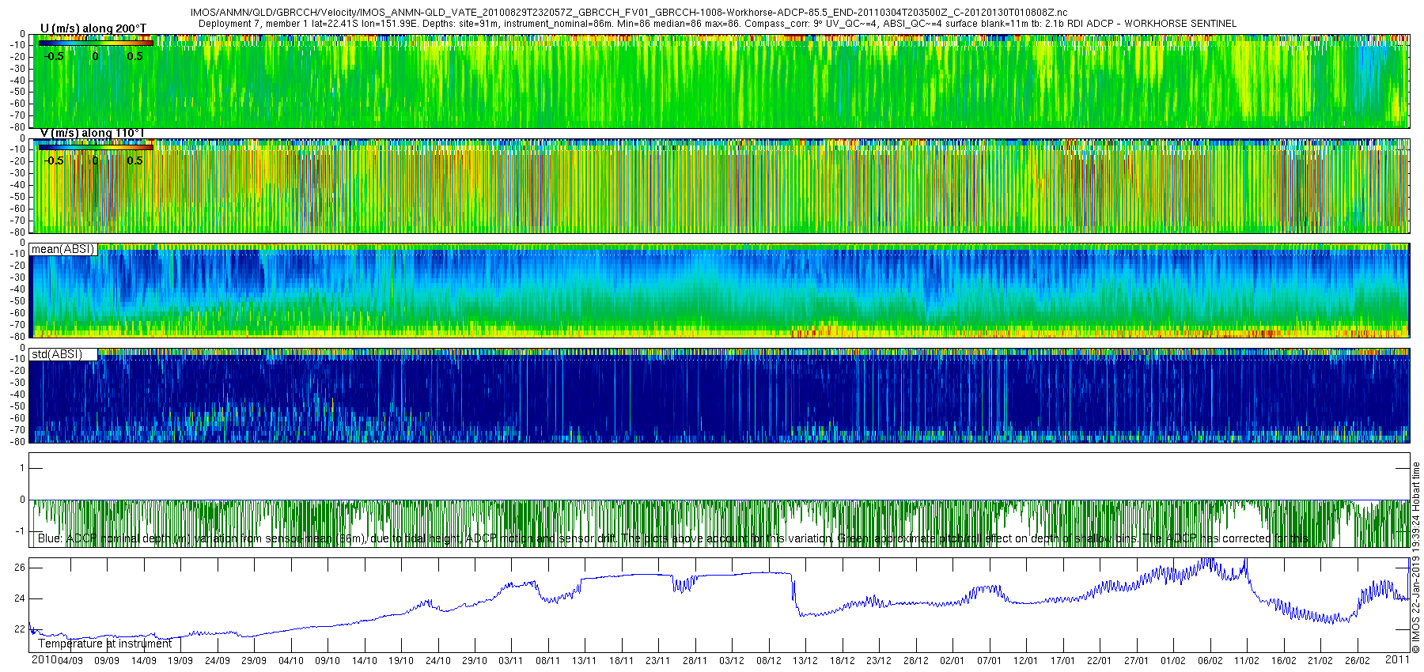The height and width of the screenshot is (672, 1424).
Task: Click the 2011 year label on the time axis
Action: (1398, 659)
